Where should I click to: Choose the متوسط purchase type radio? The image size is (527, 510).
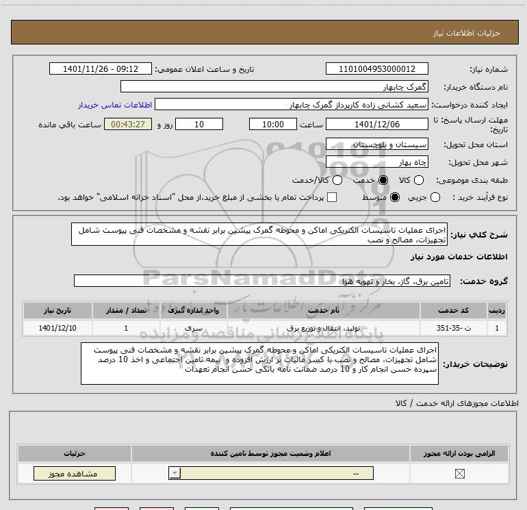[x=395, y=197]
